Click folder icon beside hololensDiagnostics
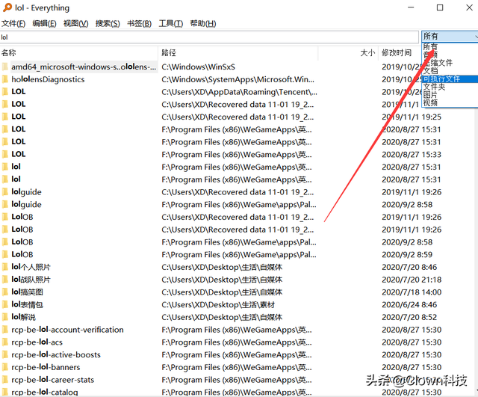Screen dimensions: 478x397 (x=5, y=79)
